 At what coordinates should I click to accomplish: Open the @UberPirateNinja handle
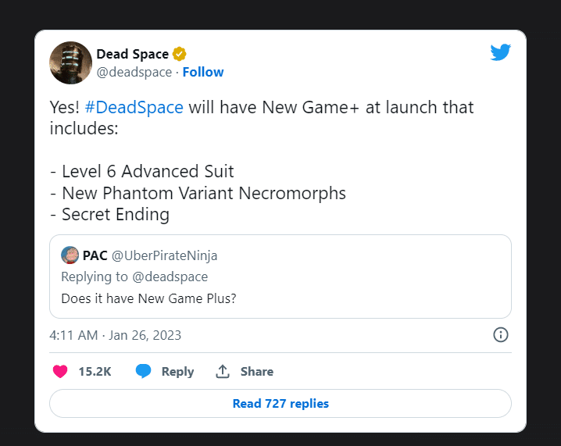164,255
